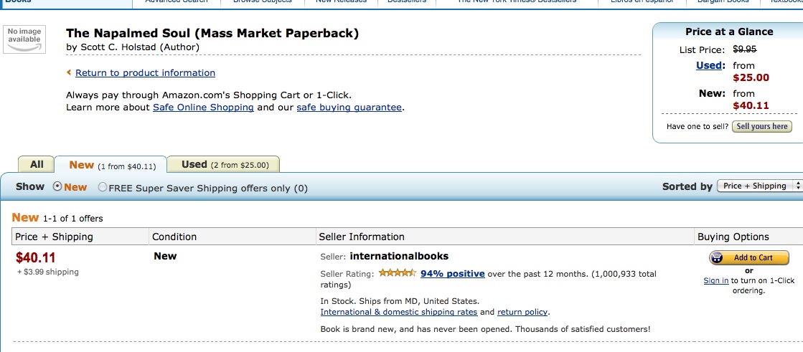This screenshot has height=352, width=803.
Task: Select the New radio button under Show
Action: point(58,186)
